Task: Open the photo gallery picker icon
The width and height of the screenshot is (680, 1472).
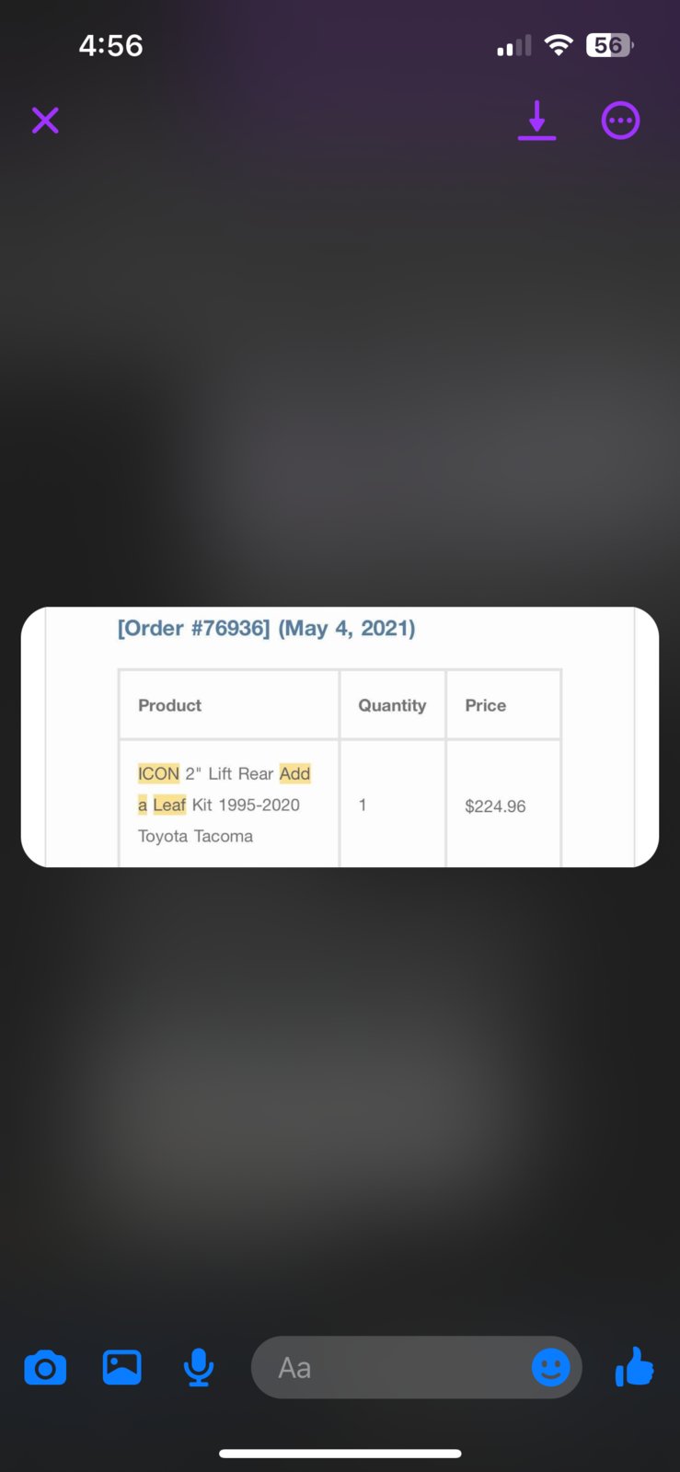Action: [x=121, y=1367]
